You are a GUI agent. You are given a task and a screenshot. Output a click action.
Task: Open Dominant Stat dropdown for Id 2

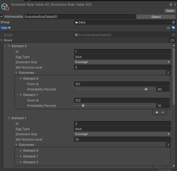122,134
